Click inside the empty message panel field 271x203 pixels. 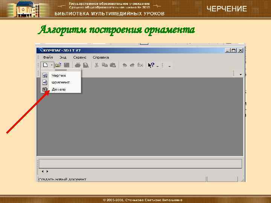point(140,164)
